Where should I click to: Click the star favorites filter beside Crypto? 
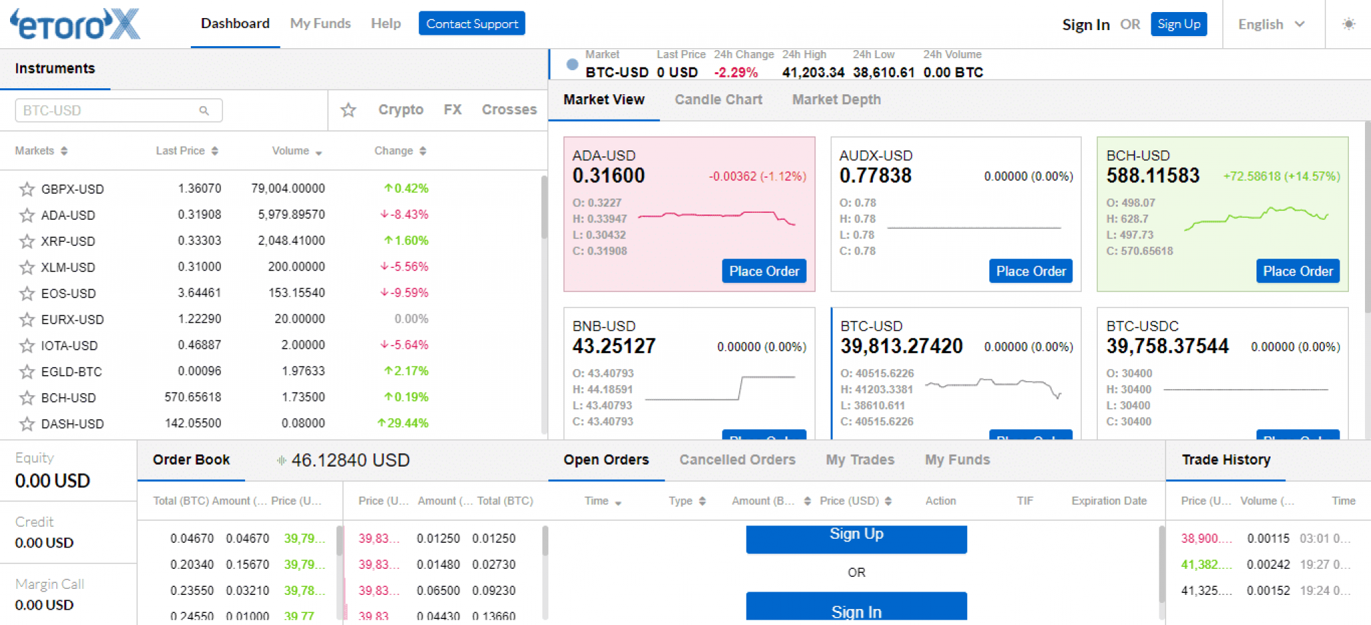(348, 110)
